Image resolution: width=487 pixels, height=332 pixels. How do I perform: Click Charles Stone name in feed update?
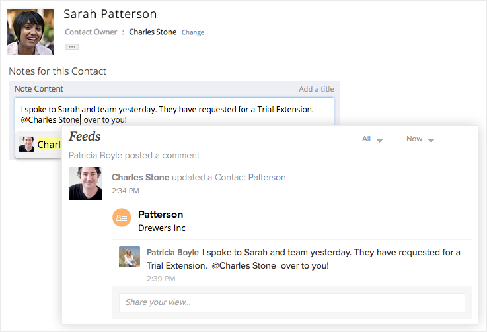click(140, 177)
